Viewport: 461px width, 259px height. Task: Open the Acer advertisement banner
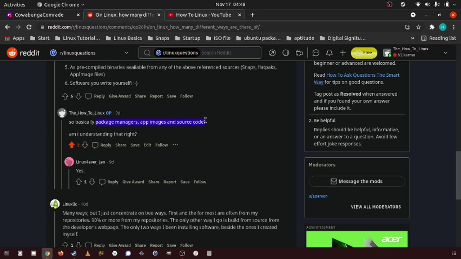[x=357, y=239]
